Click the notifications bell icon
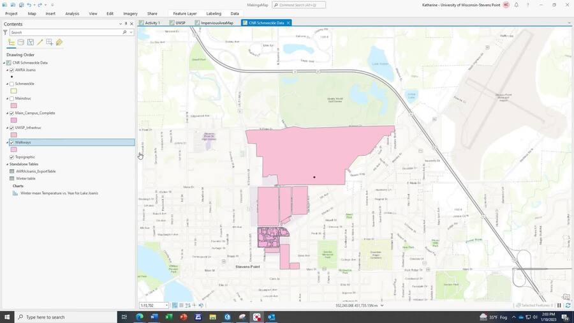 (516, 5)
